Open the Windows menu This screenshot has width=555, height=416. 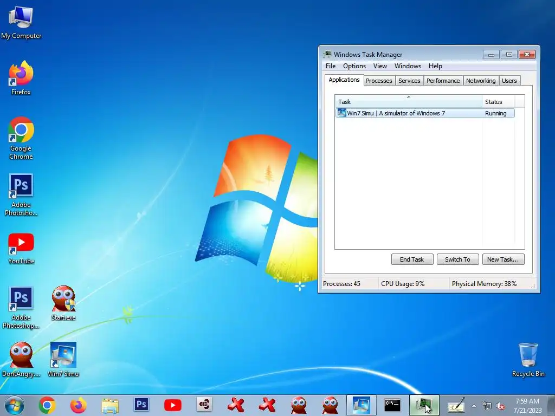pos(408,66)
